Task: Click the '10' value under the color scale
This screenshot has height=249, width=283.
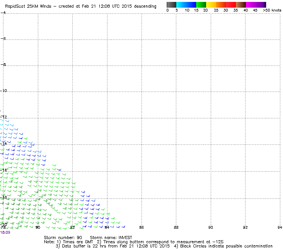Action: tap(187, 10)
